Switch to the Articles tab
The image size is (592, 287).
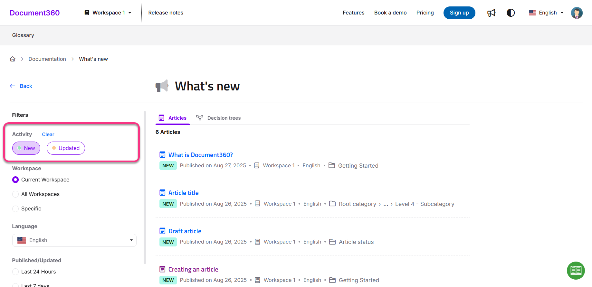tap(173, 118)
